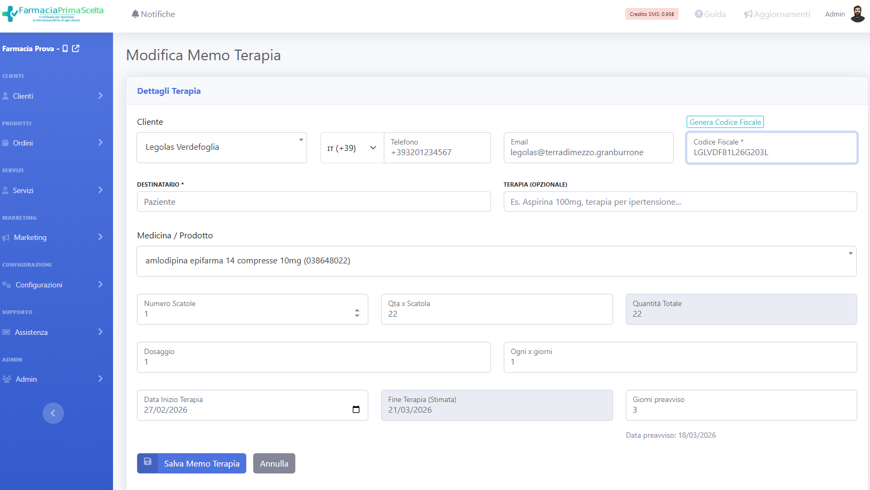Click the notifications bell icon
The image size is (870, 490).
pos(135,14)
